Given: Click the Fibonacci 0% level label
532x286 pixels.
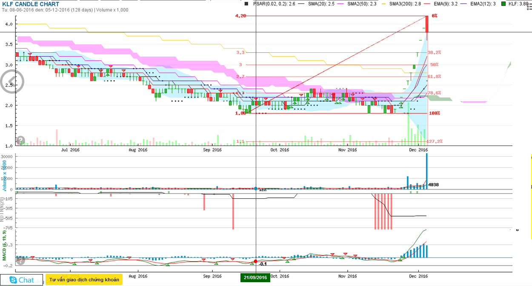Looking at the screenshot, I should (x=435, y=16).
